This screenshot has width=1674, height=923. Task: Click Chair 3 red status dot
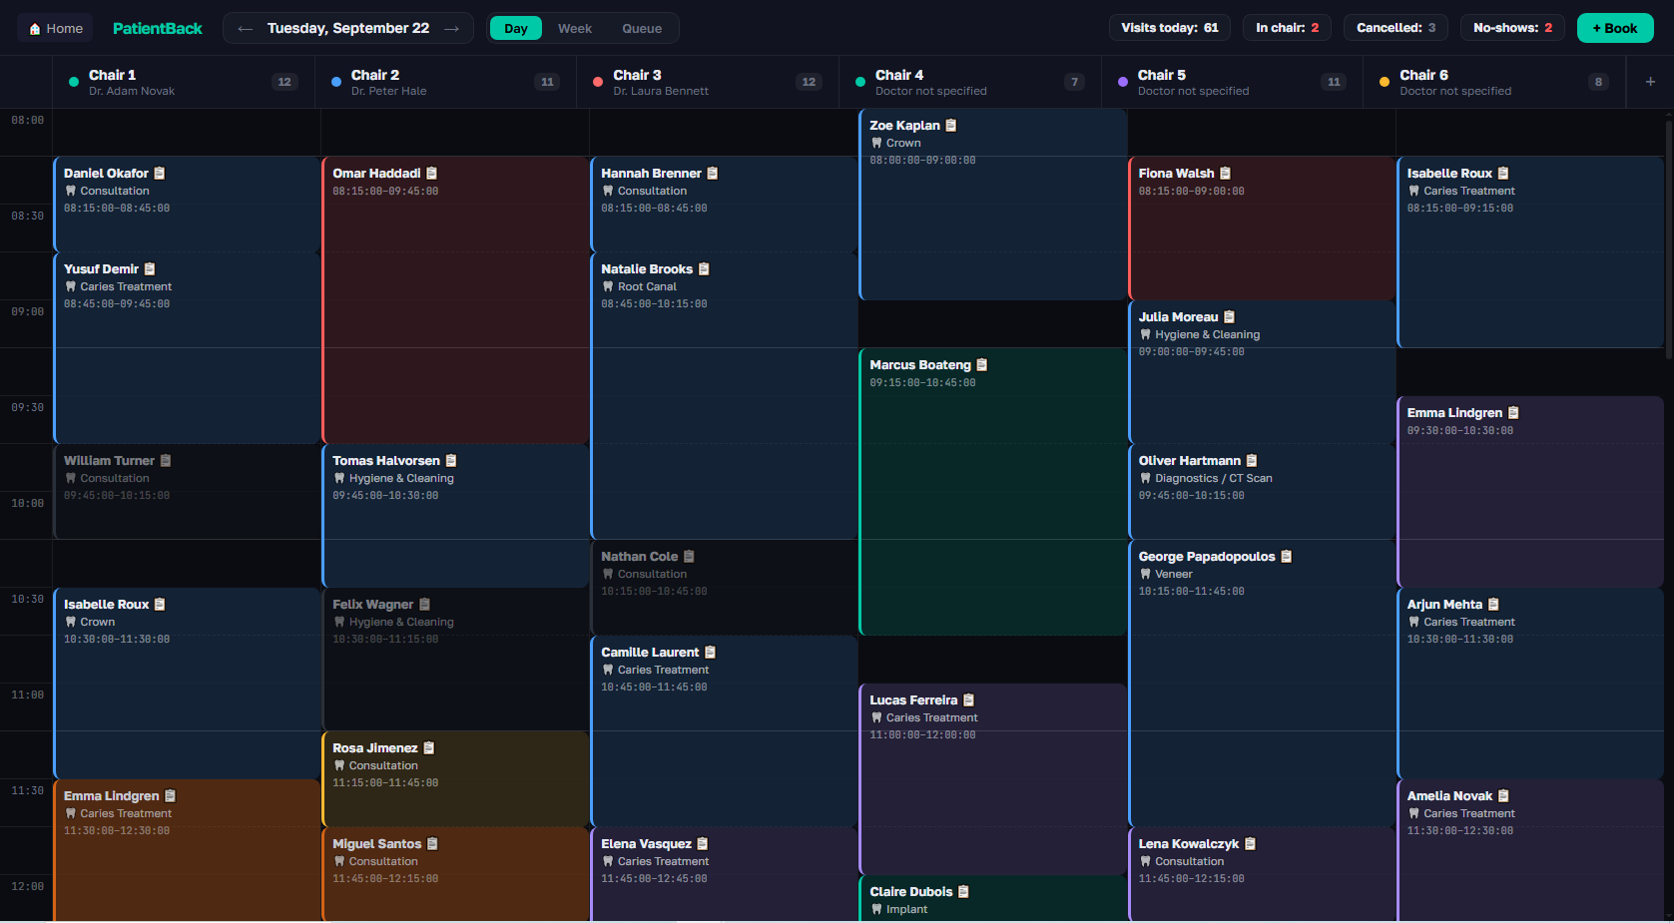point(597,82)
